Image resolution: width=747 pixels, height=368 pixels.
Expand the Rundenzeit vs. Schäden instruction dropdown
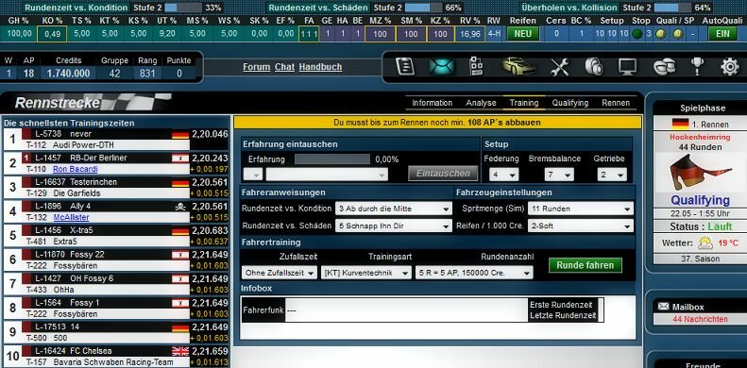click(394, 226)
